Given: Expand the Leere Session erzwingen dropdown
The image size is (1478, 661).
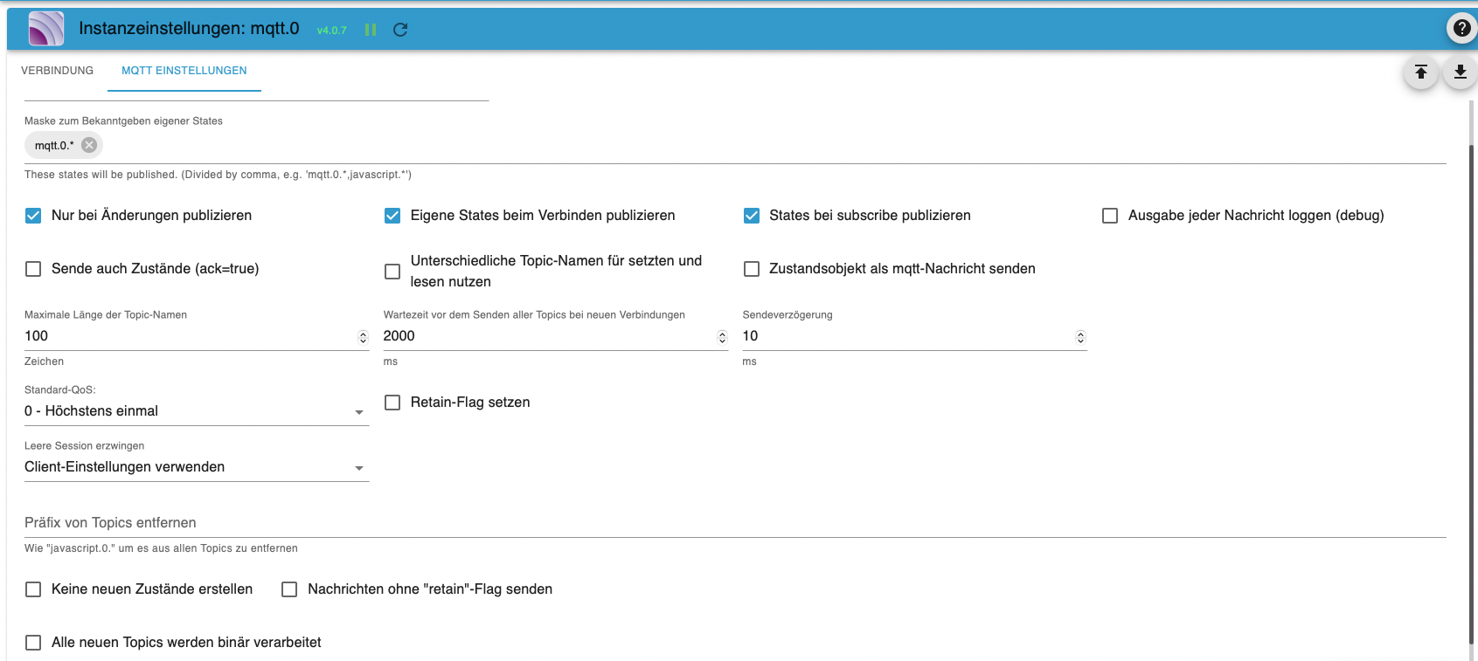Looking at the screenshot, I should [196, 467].
